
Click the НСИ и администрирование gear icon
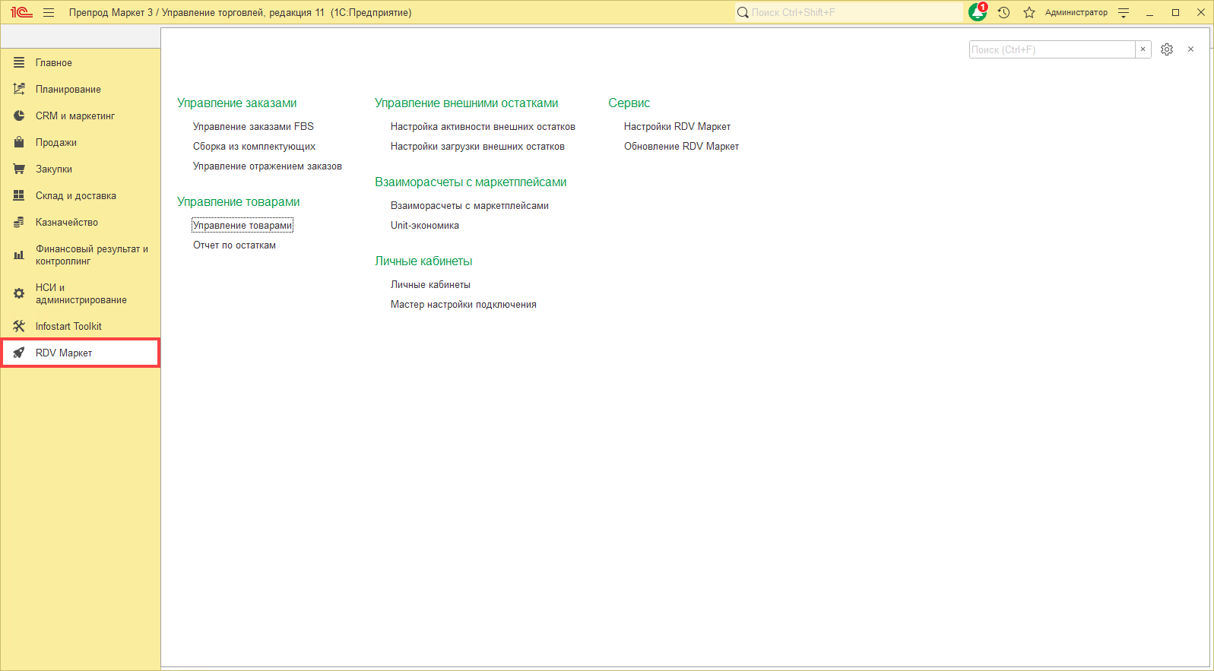point(19,293)
